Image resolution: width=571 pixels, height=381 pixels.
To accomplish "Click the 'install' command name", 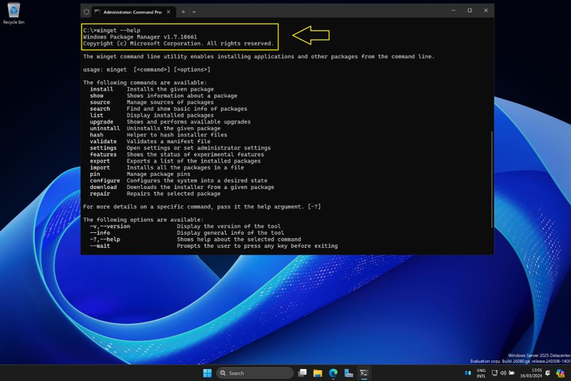I will pos(102,89).
